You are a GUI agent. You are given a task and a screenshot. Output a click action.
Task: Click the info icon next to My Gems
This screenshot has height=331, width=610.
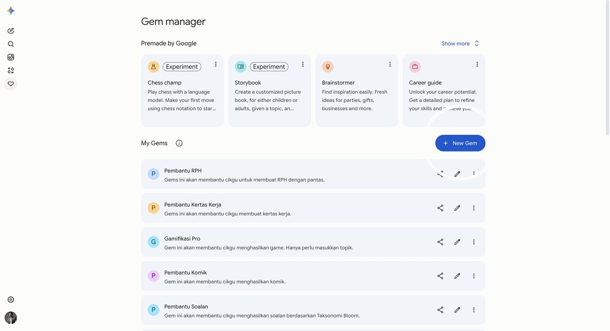179,143
